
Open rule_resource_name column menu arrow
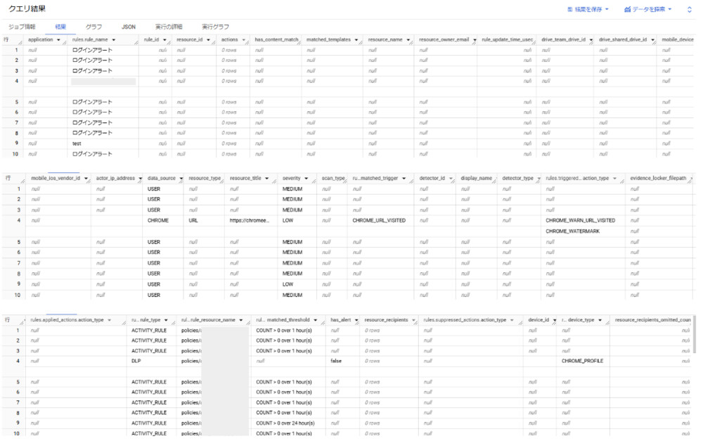point(241,320)
